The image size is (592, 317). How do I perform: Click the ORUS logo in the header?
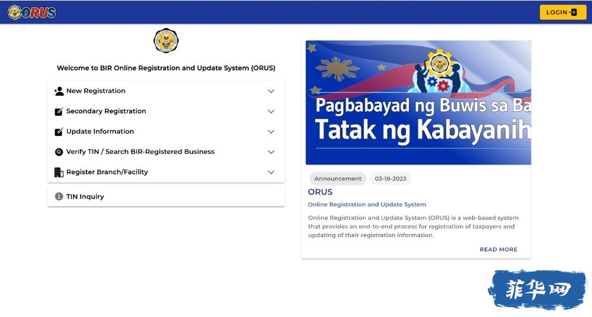32,12
